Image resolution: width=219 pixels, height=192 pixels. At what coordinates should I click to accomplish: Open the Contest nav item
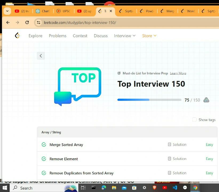[80, 36]
